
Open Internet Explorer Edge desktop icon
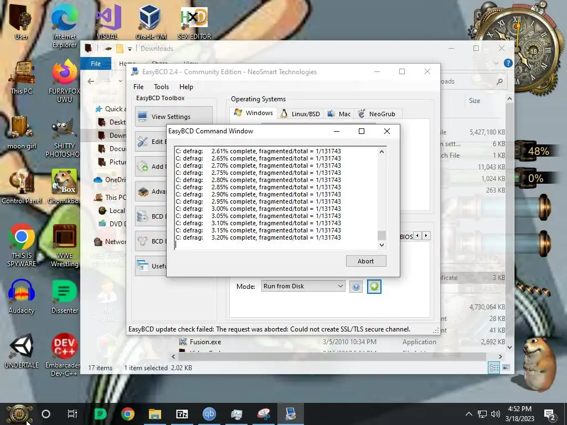(64, 25)
